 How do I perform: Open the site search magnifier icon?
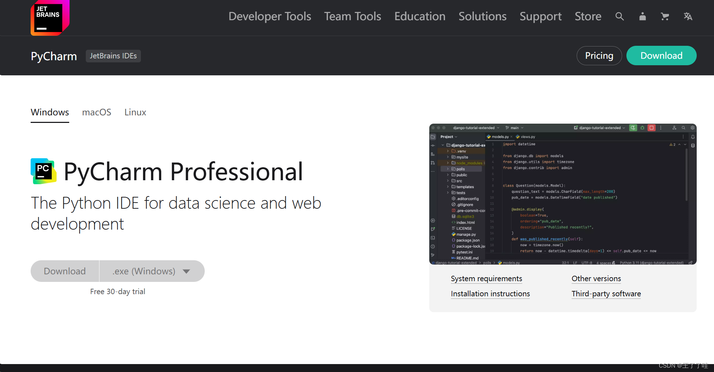click(620, 16)
